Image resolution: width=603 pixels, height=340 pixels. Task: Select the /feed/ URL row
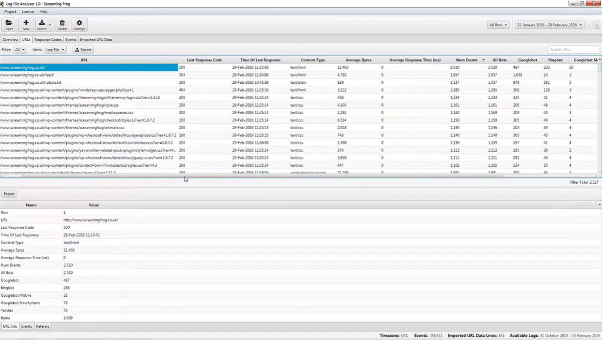299,75
